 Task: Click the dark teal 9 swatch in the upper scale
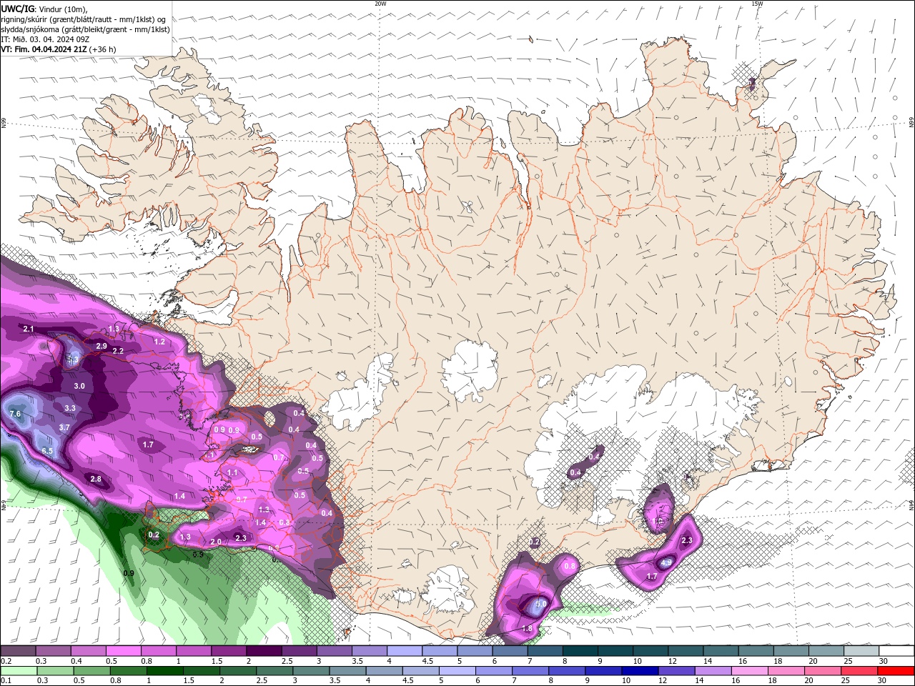point(615,651)
